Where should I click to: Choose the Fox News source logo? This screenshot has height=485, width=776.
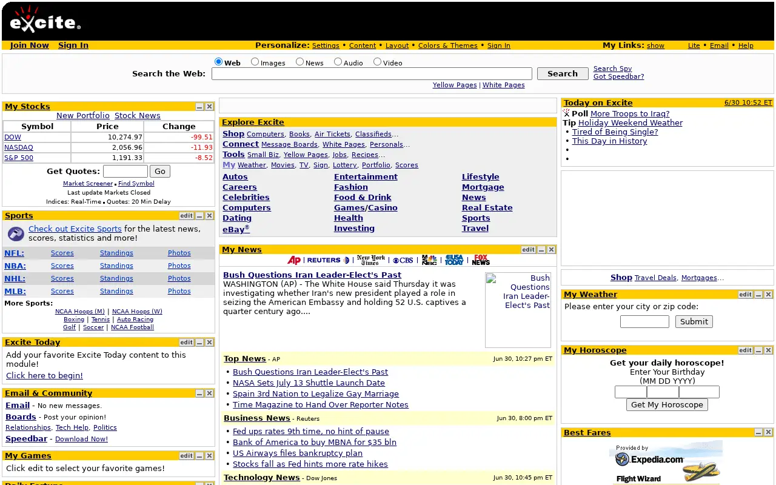click(x=481, y=260)
